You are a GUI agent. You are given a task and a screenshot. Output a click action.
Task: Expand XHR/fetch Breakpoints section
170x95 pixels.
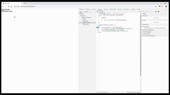[155, 30]
